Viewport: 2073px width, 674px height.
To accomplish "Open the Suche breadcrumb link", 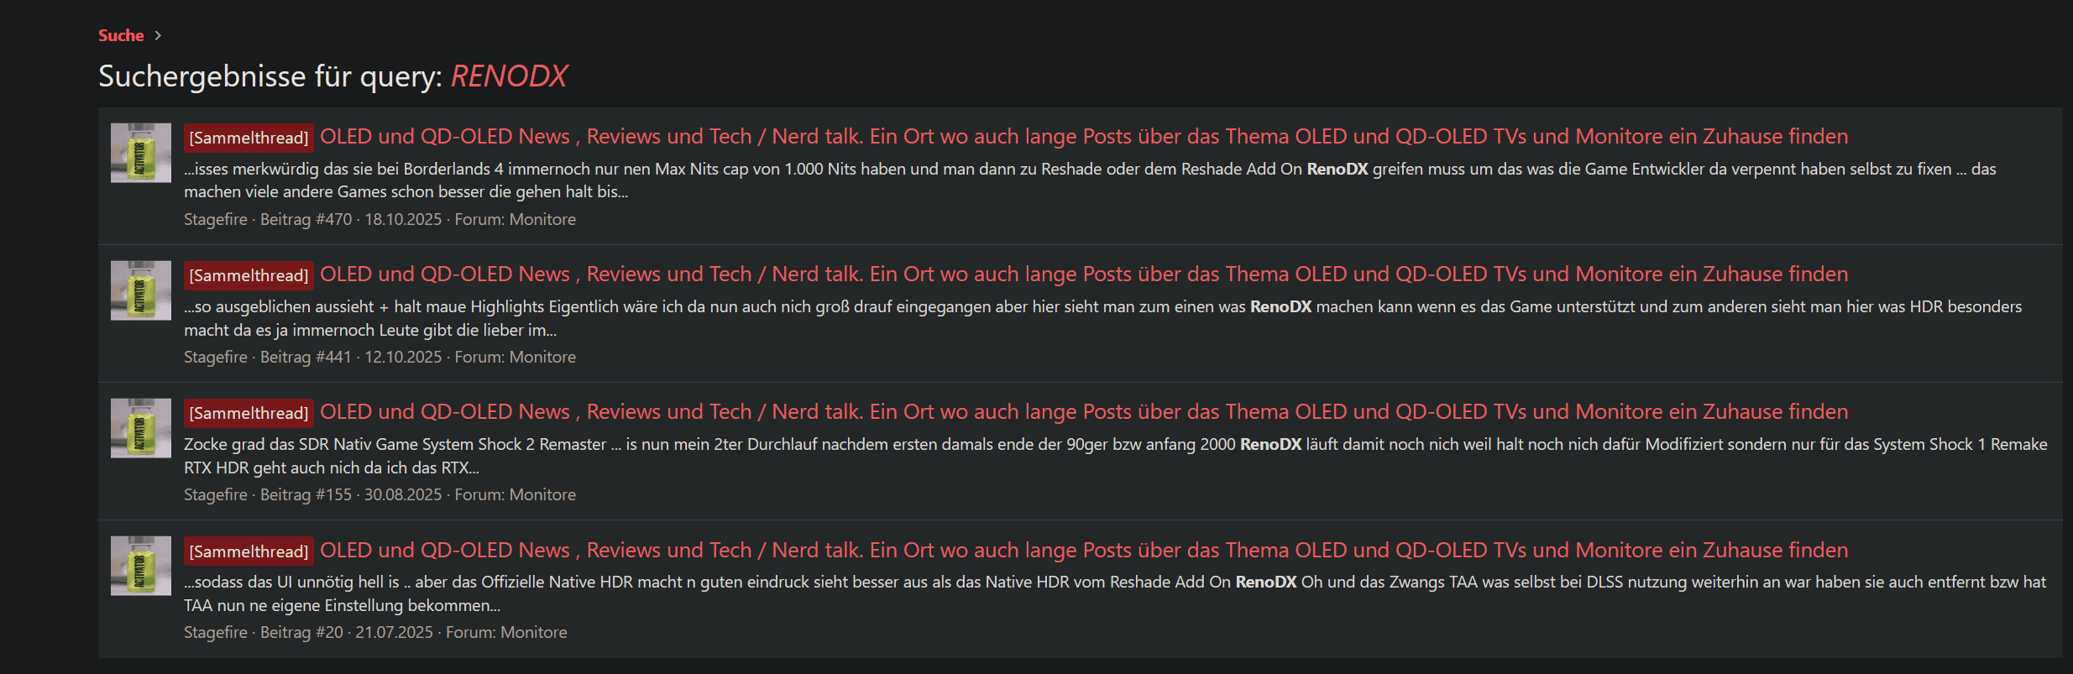I will tap(120, 35).
